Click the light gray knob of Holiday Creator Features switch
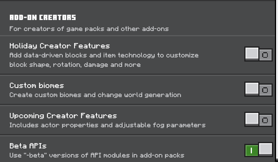This screenshot has width=278, height=162. (252, 54)
